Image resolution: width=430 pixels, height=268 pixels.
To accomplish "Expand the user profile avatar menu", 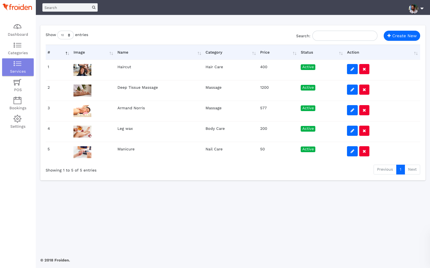I will tap(416, 9).
